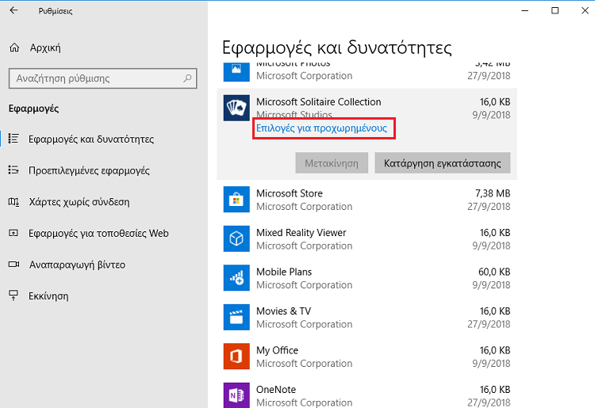595x408 pixels.
Task: Click Κατάργηση εγκατάστασης button
Action: [443, 163]
